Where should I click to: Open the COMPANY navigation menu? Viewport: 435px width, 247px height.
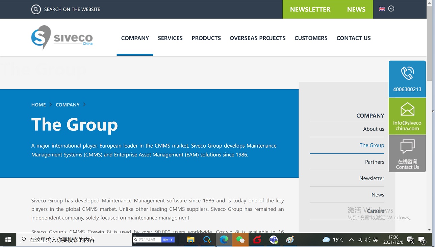click(135, 38)
